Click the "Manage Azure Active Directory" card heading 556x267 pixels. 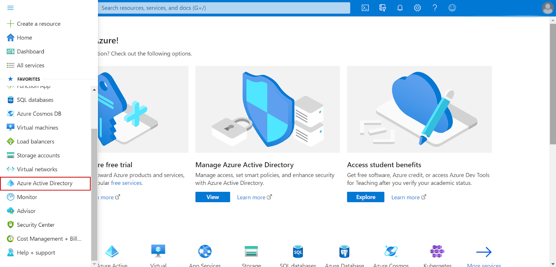pos(244,165)
